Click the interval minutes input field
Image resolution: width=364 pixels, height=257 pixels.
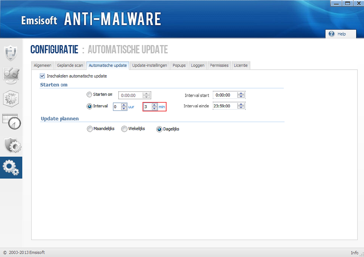[147, 107]
